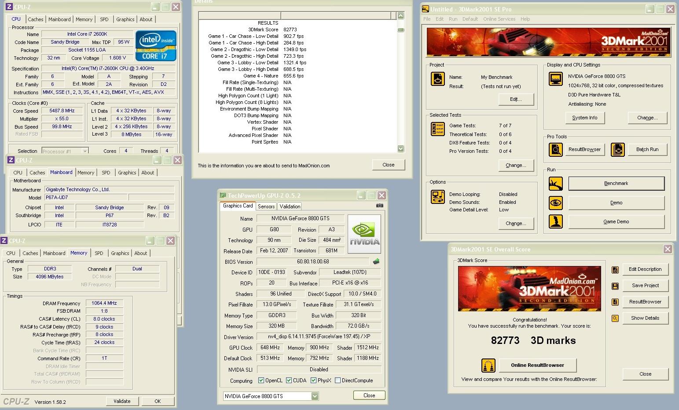
Task: Click the NVIDIA logo in GPU-Z
Action: point(364,234)
